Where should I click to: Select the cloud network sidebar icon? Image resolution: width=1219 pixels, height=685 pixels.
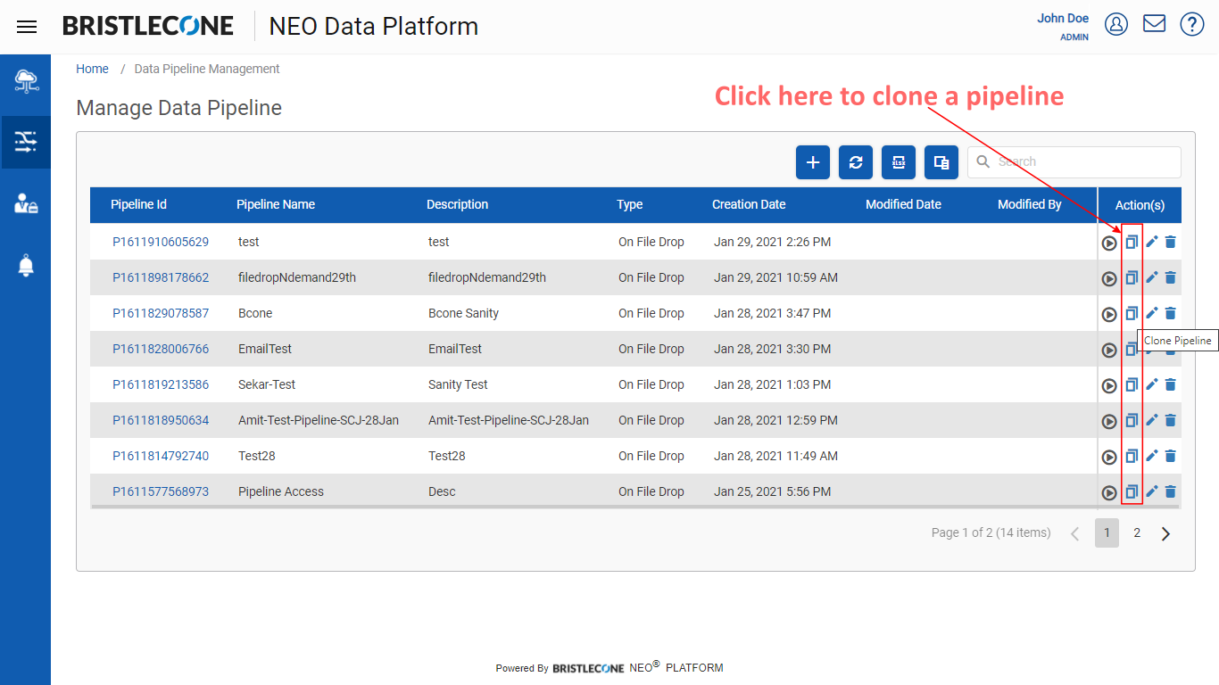(x=26, y=82)
